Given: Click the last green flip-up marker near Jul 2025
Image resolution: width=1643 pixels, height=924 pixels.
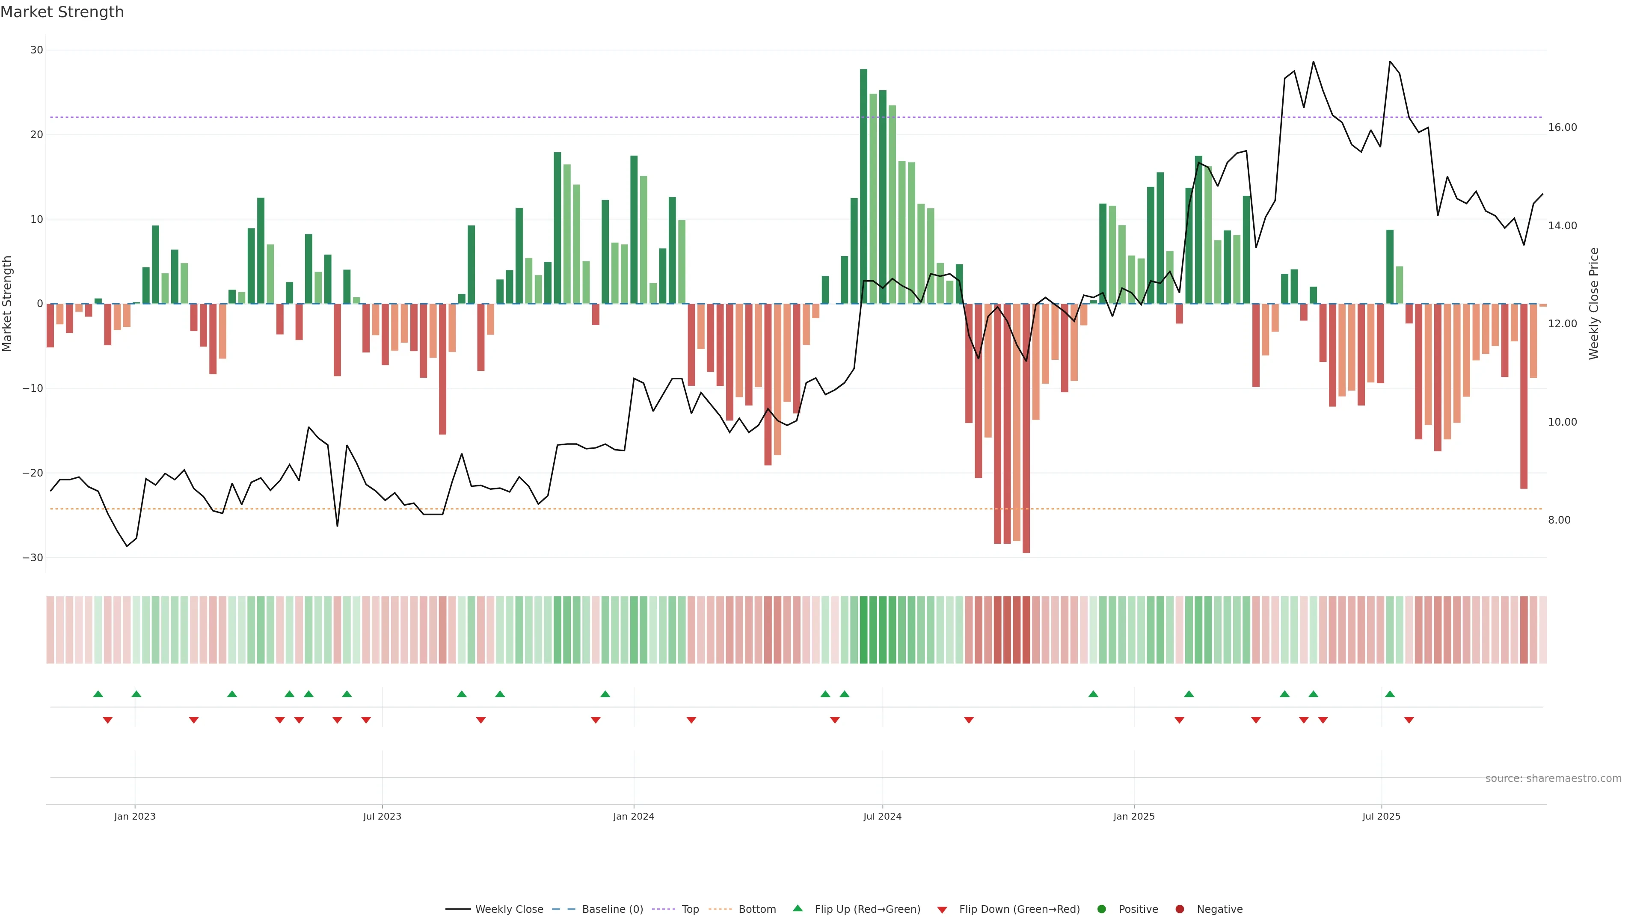Looking at the screenshot, I should click(1390, 694).
